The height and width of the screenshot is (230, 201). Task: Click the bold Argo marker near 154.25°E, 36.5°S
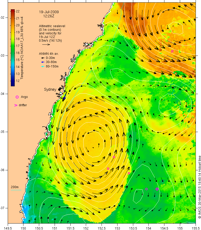(x=157, y=189)
